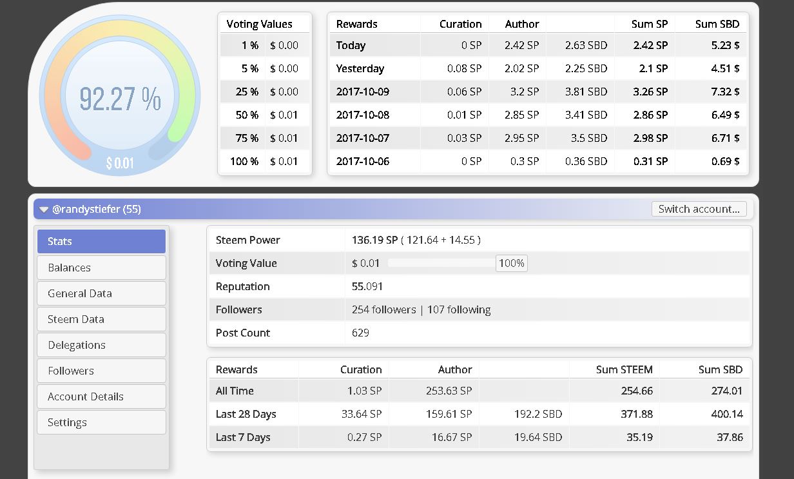
Task: Click the 7.32 $ sum value
Action: tap(726, 92)
